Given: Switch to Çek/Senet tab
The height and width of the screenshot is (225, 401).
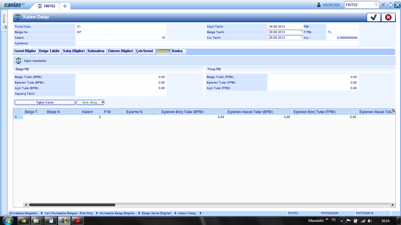Looking at the screenshot, I should click(x=144, y=51).
